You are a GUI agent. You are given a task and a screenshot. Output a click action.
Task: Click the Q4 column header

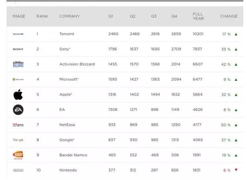pos(174,16)
